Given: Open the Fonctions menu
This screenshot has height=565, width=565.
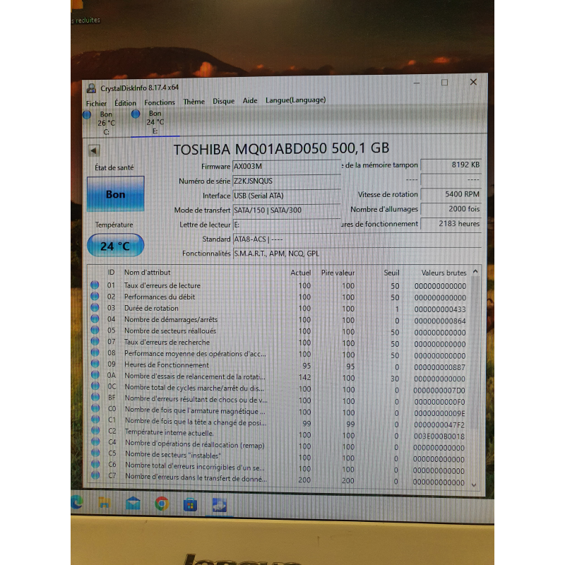Looking at the screenshot, I should [x=160, y=102].
